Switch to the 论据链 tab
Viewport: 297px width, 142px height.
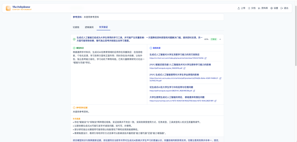[76, 27]
